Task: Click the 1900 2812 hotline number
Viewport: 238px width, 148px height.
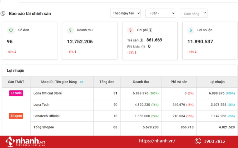Action: pos(214,141)
